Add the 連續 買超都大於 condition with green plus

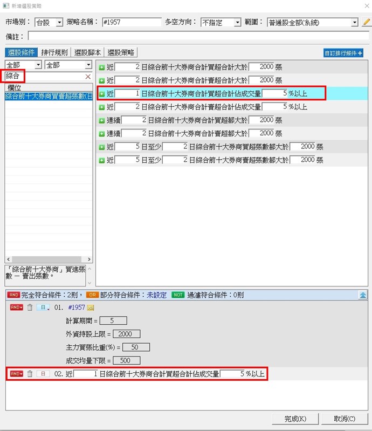pyautogui.click(x=102, y=120)
